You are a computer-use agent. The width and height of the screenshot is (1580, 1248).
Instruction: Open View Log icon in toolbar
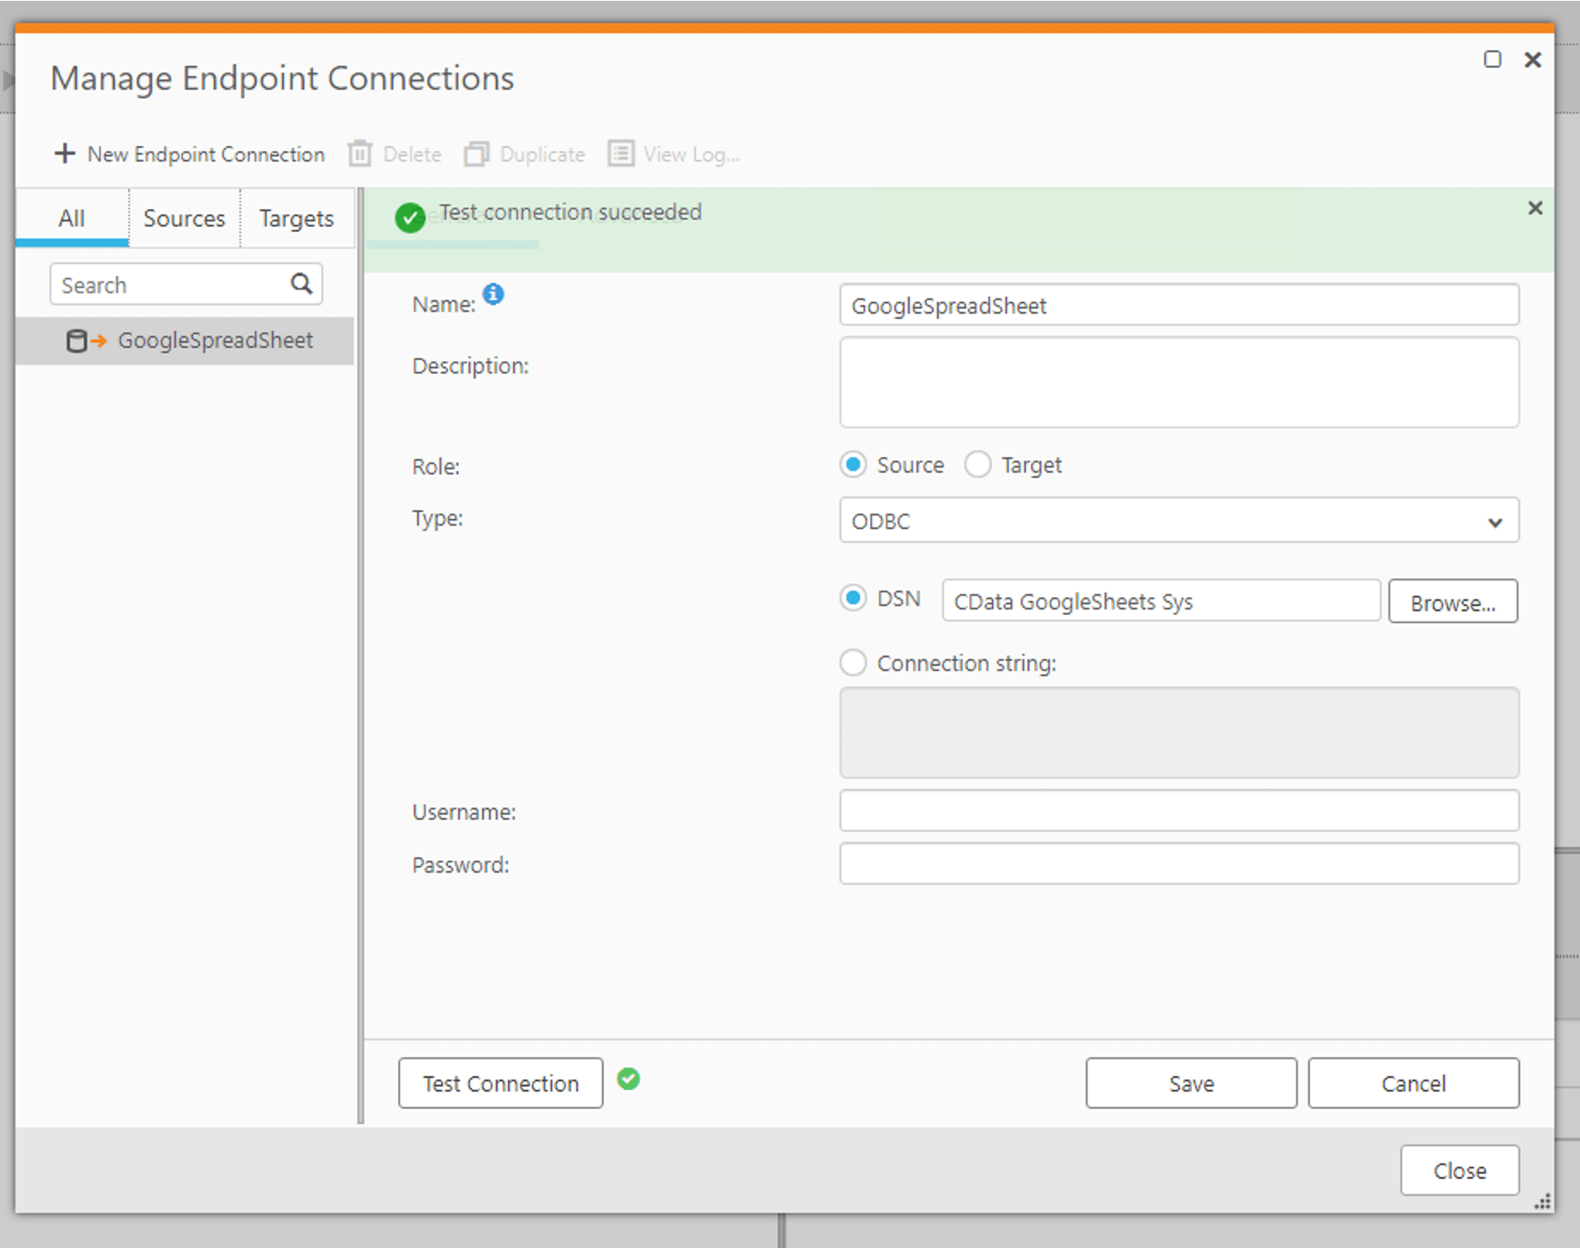tap(621, 154)
